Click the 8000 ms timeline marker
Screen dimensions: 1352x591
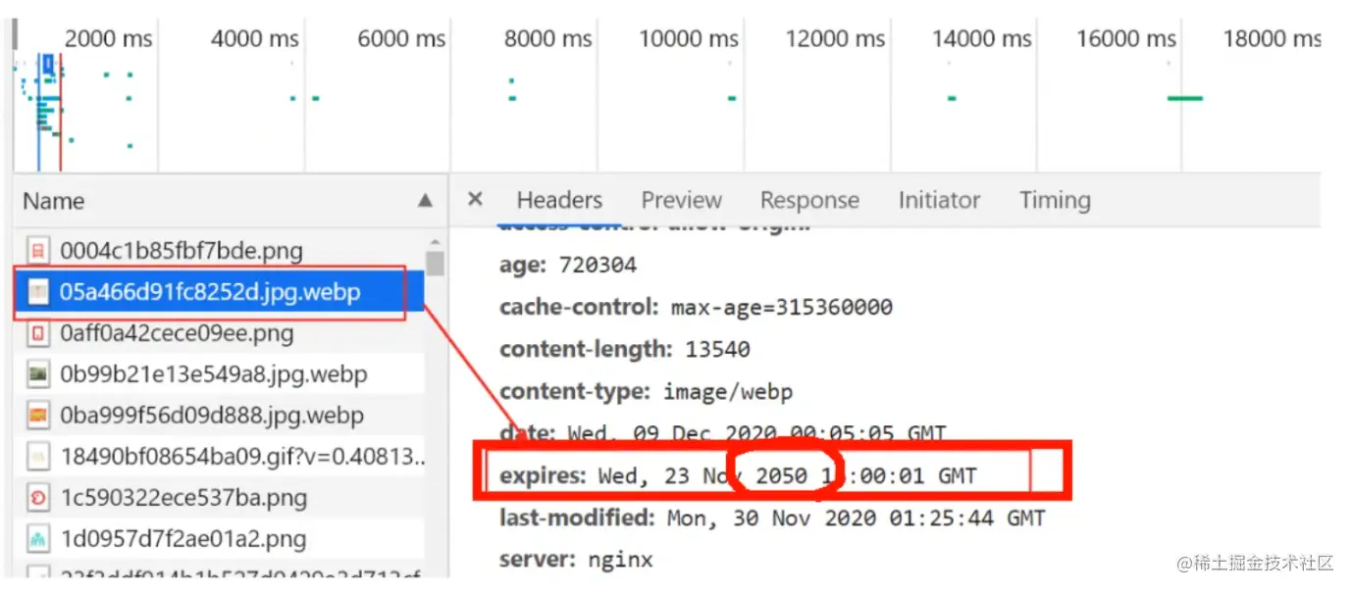click(547, 39)
